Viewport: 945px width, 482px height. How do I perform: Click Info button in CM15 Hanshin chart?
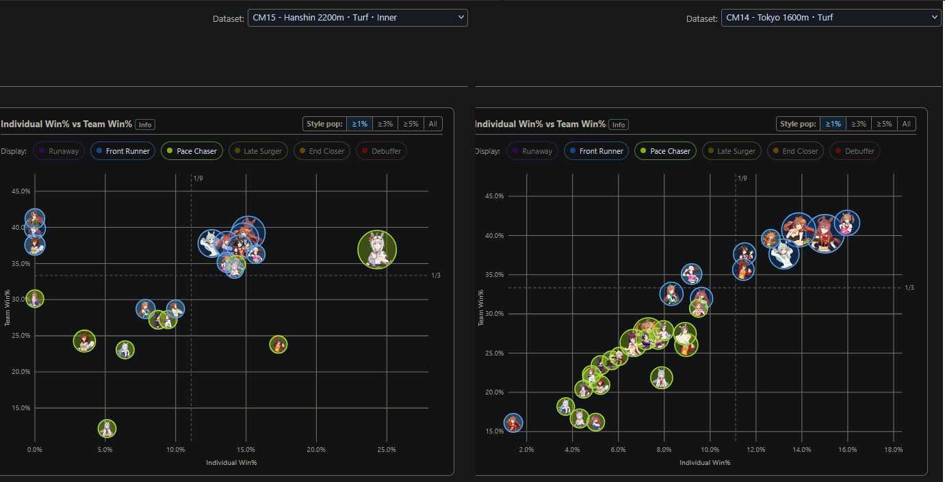pos(145,124)
